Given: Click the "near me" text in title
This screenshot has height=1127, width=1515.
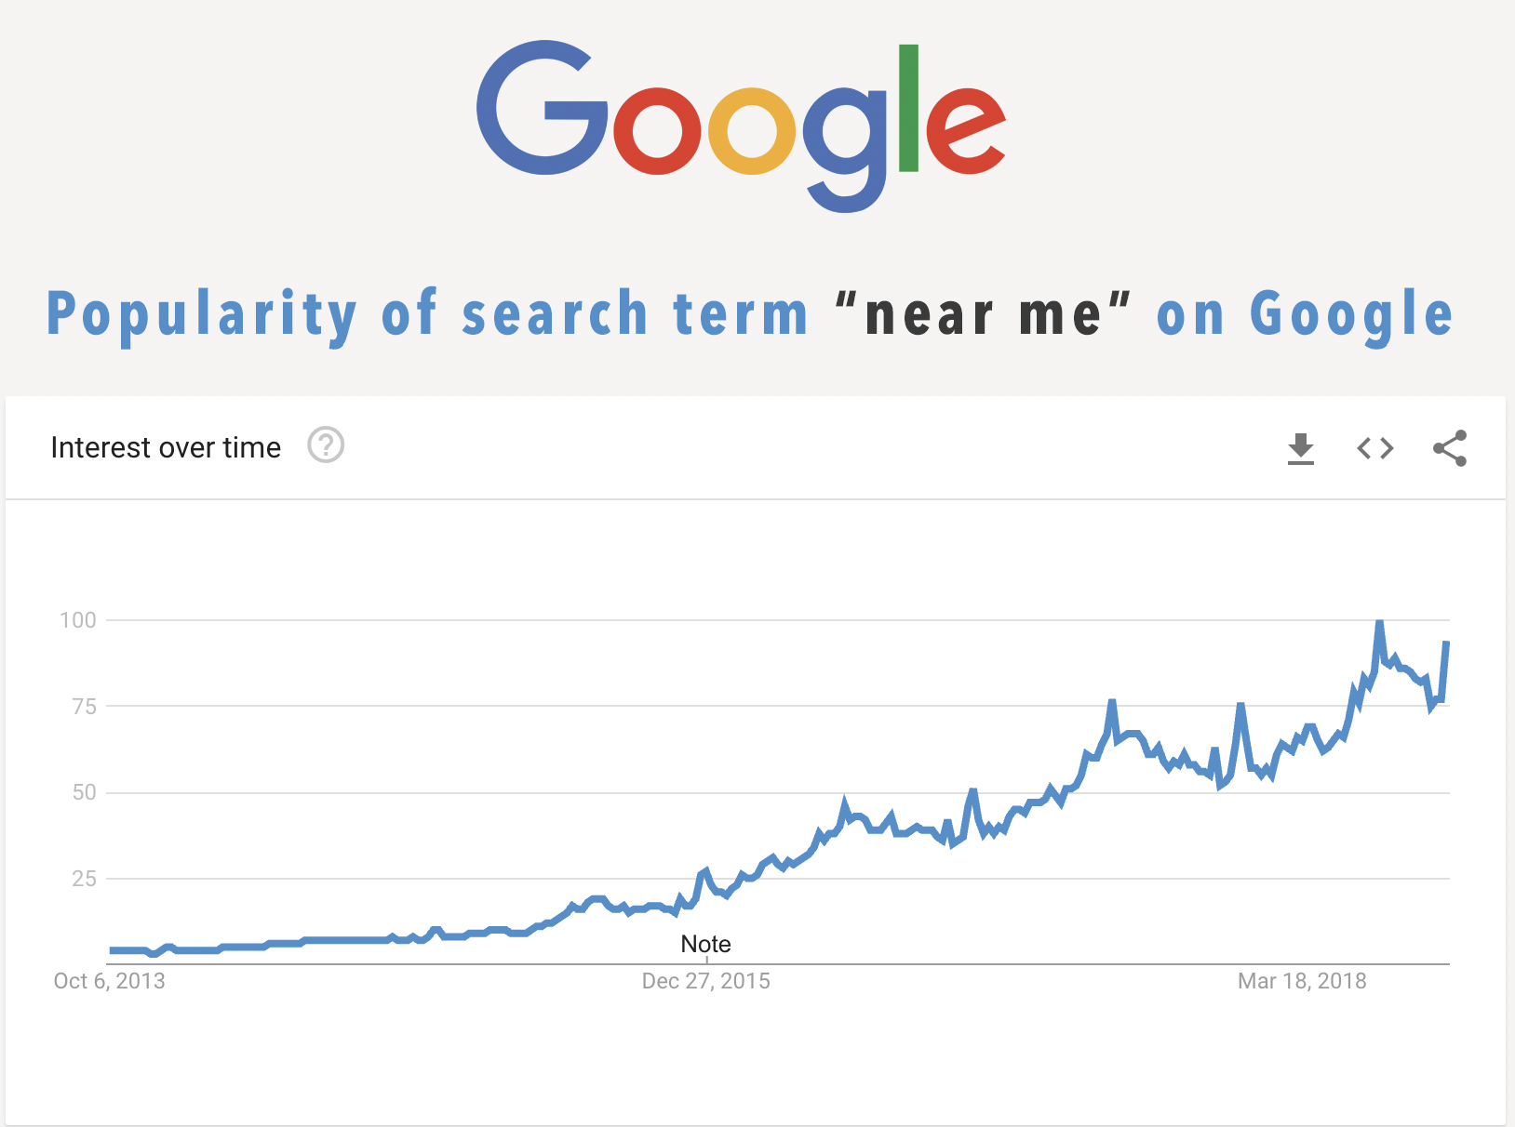Looking at the screenshot, I should pos(983,314).
